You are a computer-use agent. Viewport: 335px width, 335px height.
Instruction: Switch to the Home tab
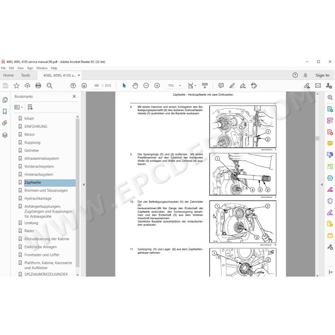pos(8,75)
